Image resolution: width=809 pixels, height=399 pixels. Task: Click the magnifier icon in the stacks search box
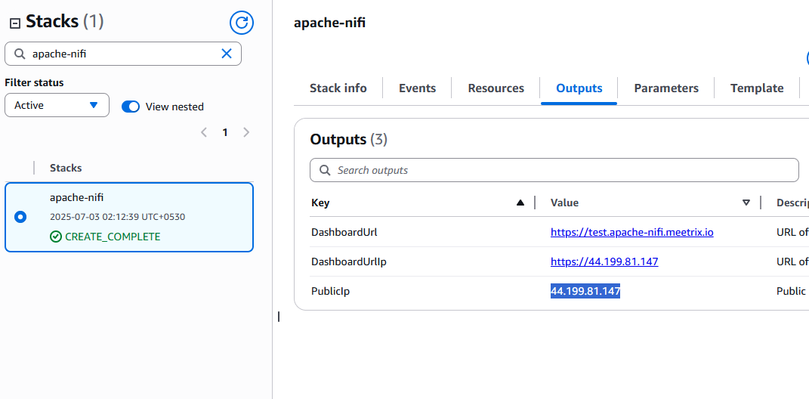click(x=20, y=54)
